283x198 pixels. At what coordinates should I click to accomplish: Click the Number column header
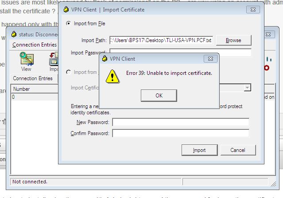[x=35, y=89]
